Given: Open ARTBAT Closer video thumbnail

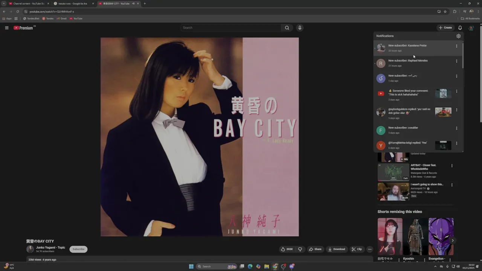Looking at the screenshot, I should pos(393,172).
